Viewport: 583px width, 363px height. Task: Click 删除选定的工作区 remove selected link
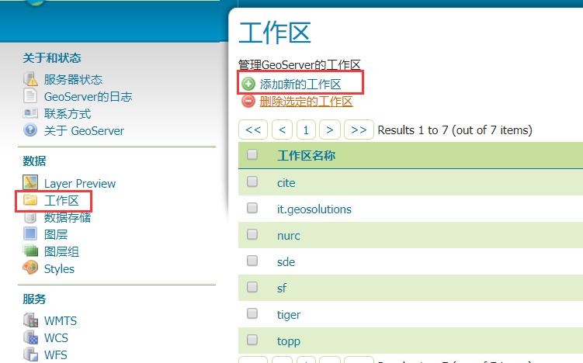click(306, 102)
